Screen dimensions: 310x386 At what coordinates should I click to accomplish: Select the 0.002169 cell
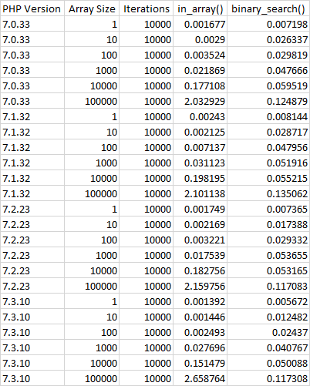click(x=200, y=224)
